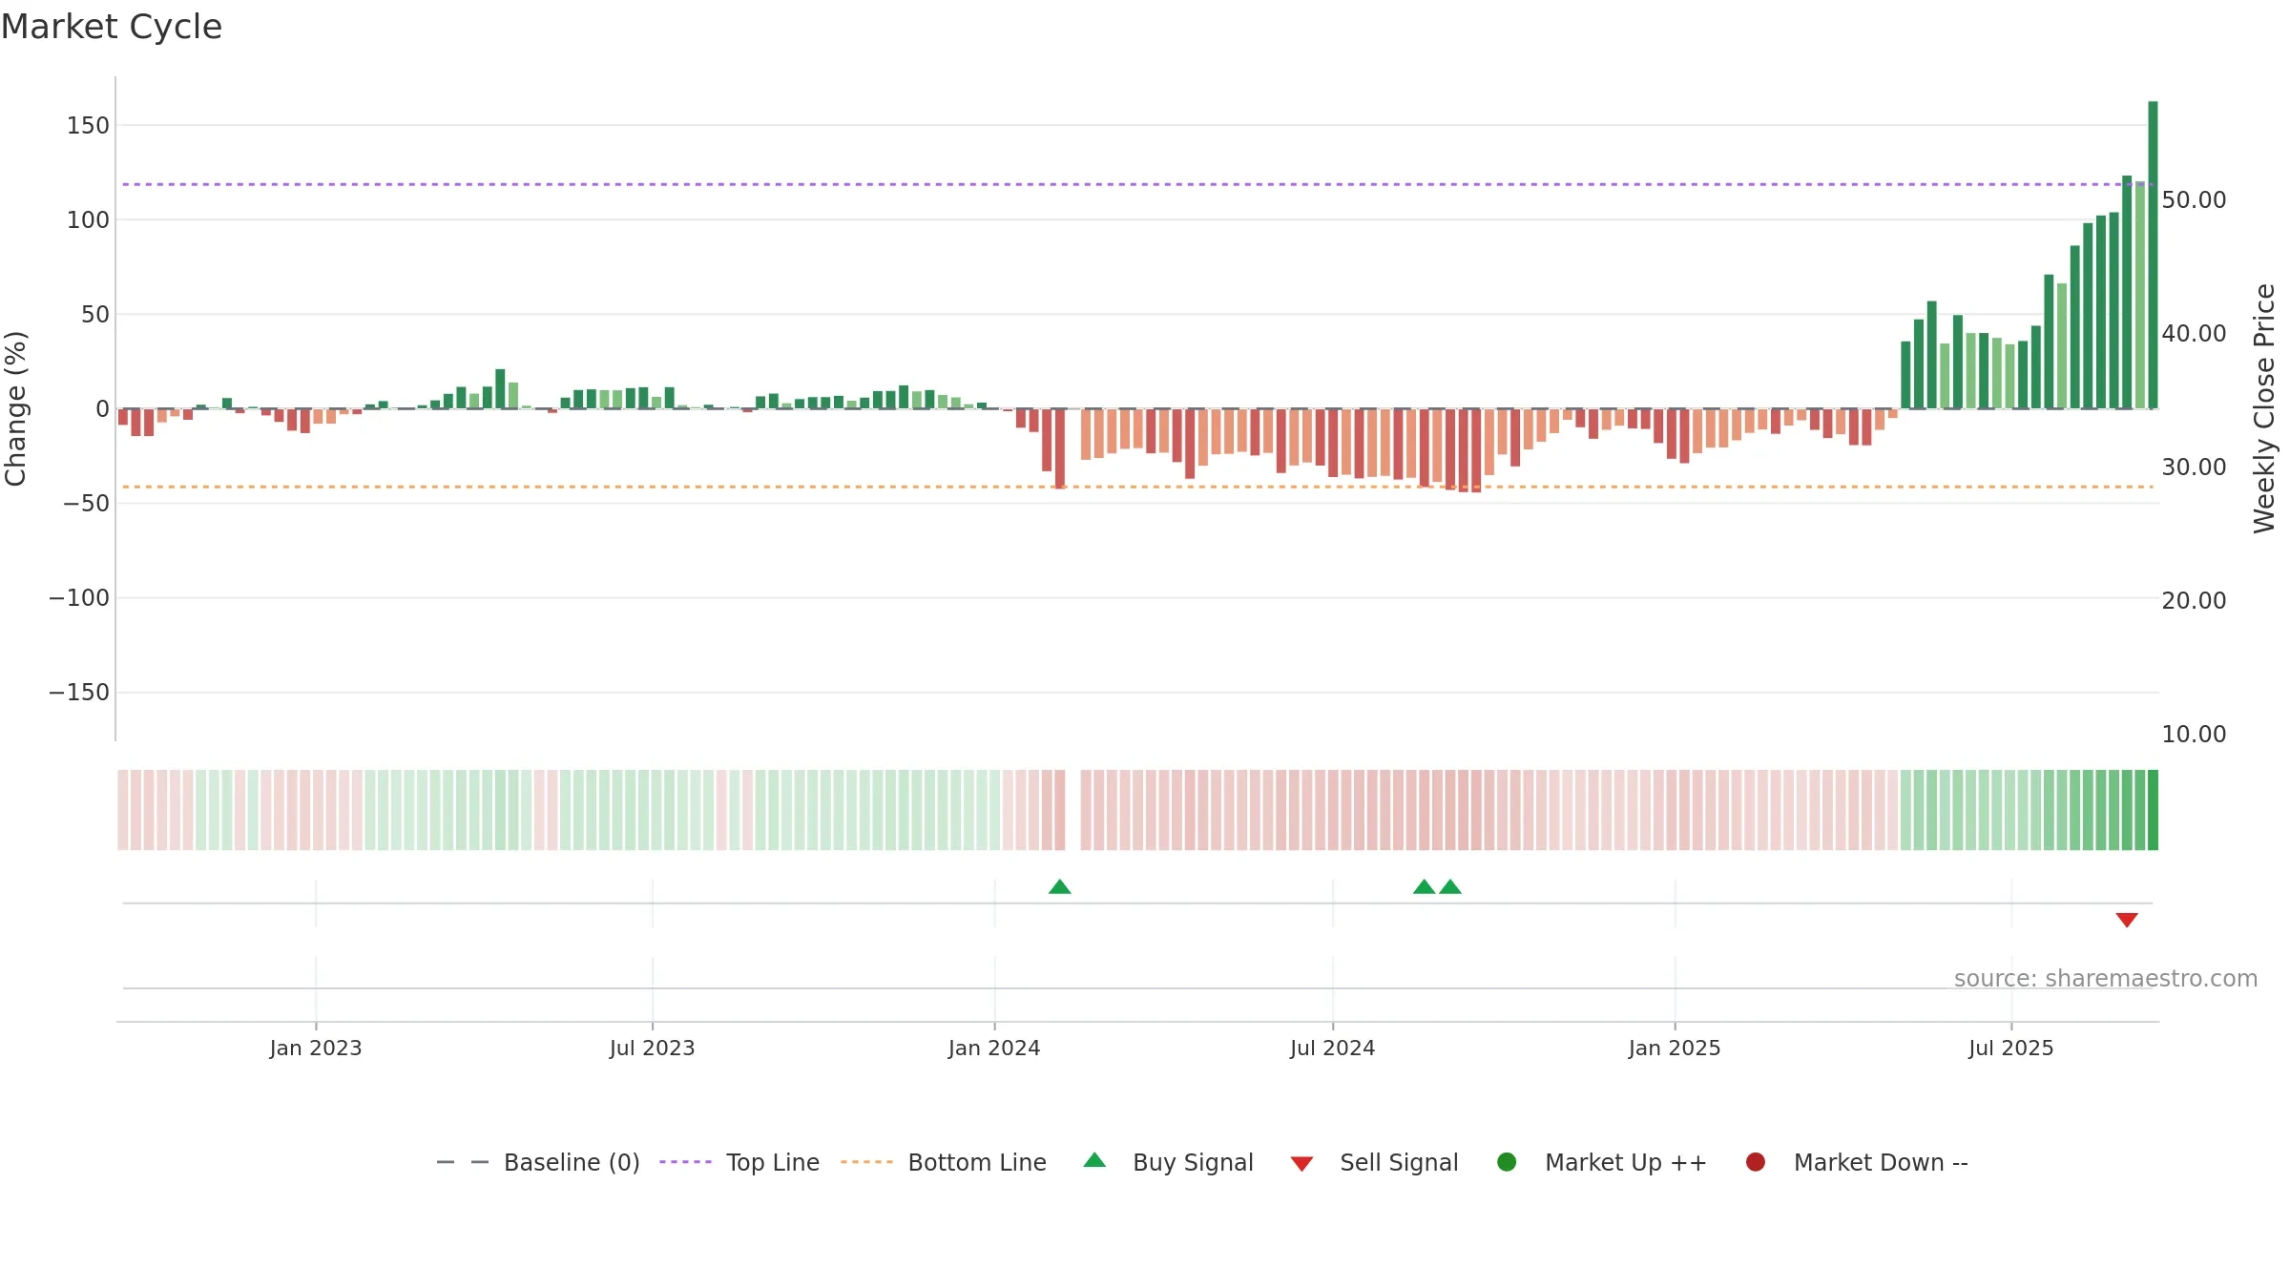Click the Jul 2023 axis label
The width and height of the screenshot is (2290, 1288).
(x=653, y=1048)
